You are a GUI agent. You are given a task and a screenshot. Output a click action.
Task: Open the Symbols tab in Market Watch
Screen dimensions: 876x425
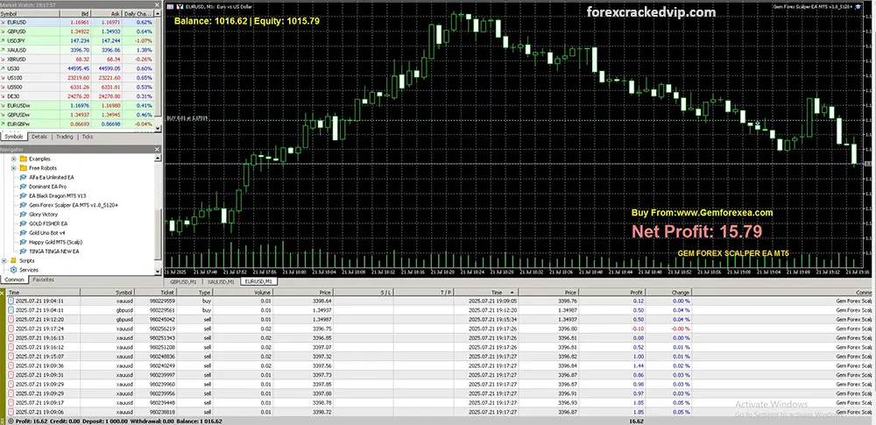pyautogui.click(x=13, y=137)
